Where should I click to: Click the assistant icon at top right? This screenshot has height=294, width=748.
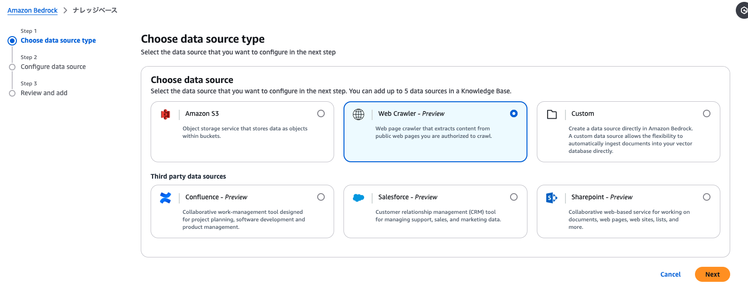tap(743, 10)
